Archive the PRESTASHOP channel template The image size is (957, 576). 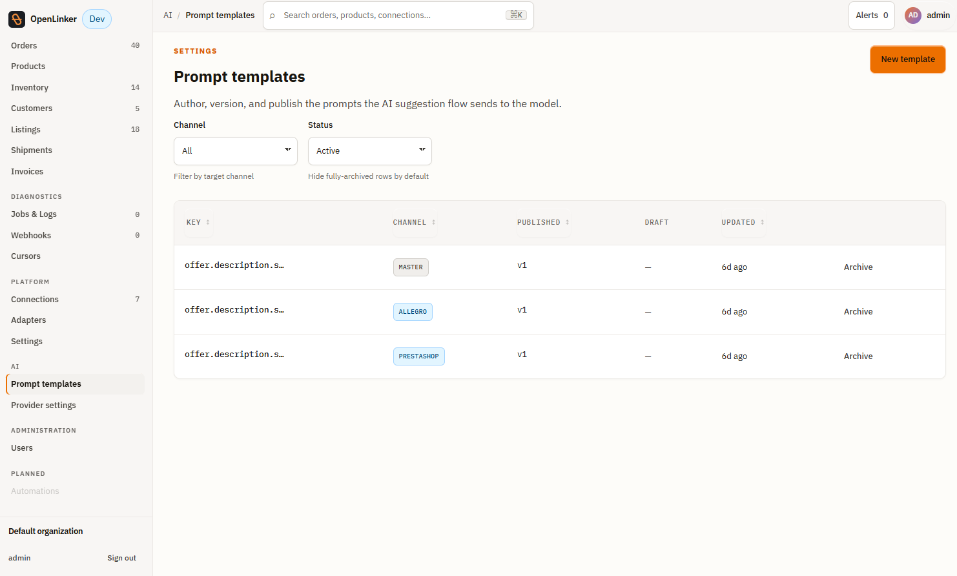tap(858, 356)
